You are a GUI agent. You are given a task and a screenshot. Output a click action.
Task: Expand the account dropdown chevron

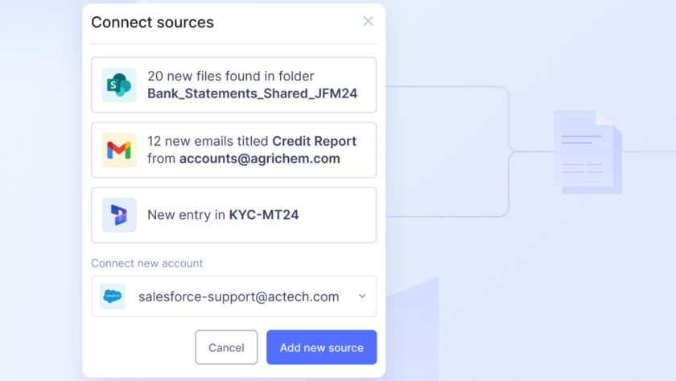(362, 296)
